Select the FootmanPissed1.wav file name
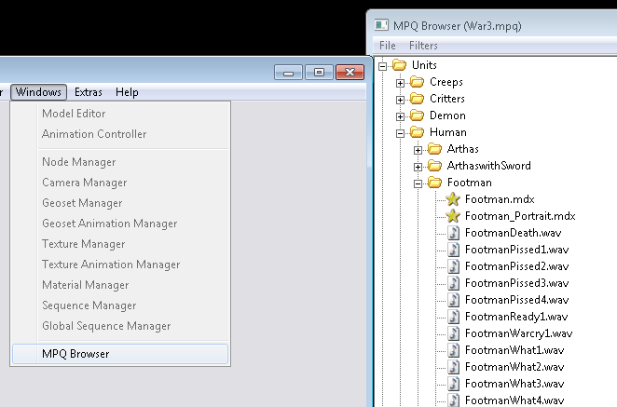The width and height of the screenshot is (617, 407). [x=516, y=250]
